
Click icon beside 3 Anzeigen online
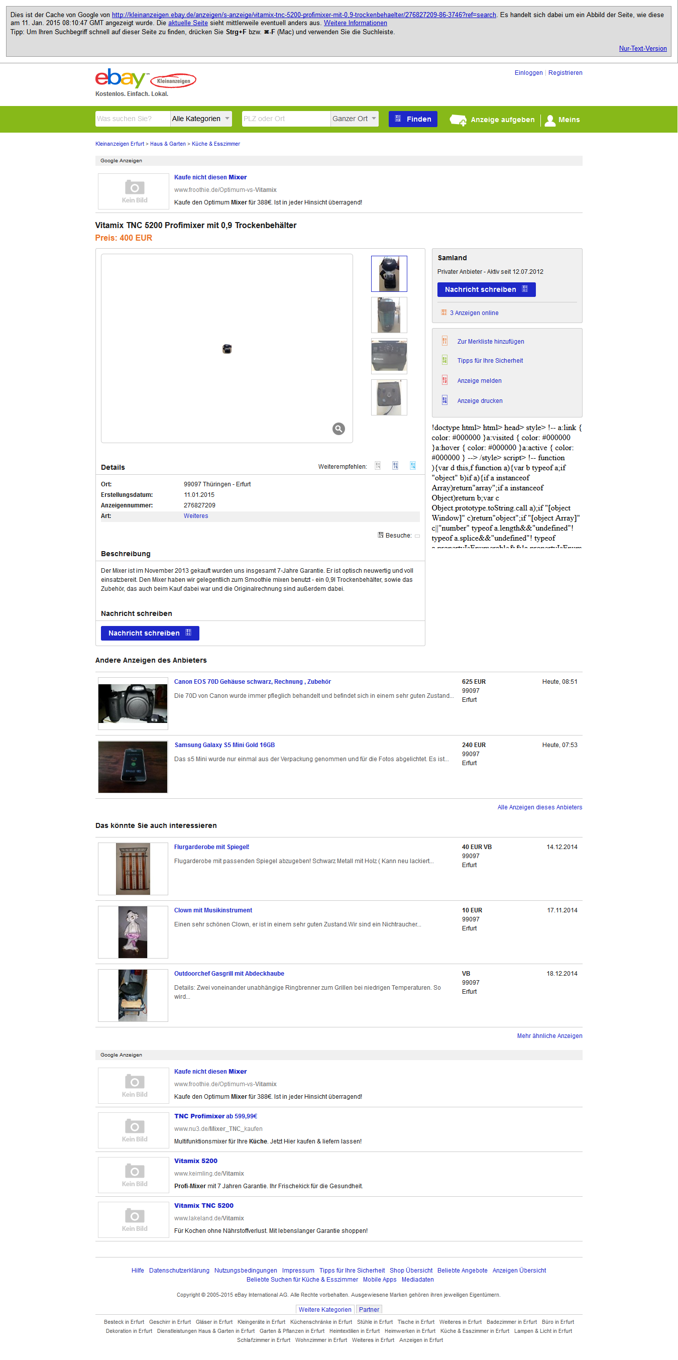(444, 312)
